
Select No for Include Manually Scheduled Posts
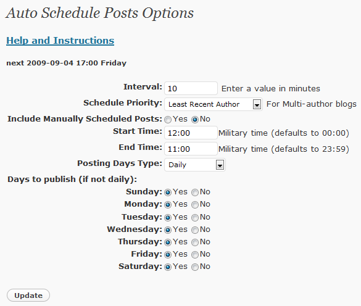[x=195, y=120]
